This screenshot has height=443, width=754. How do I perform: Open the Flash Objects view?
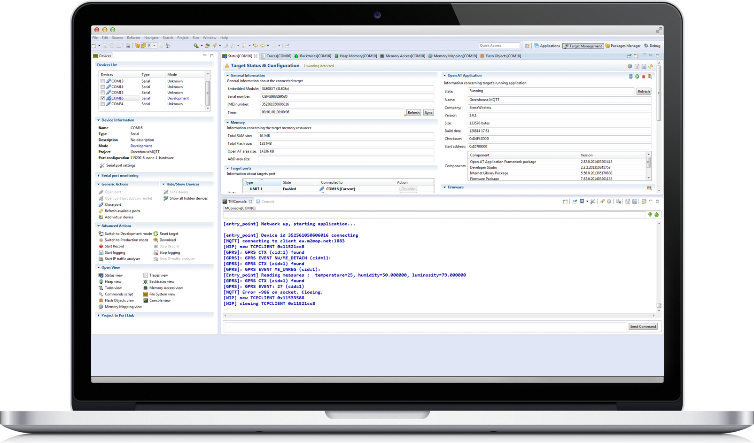[x=119, y=301]
